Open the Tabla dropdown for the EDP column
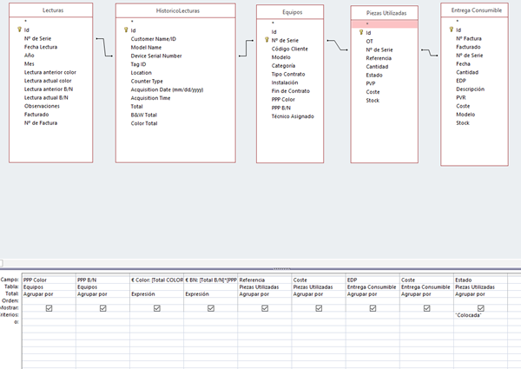The height and width of the screenshot is (369, 521). tap(373, 287)
